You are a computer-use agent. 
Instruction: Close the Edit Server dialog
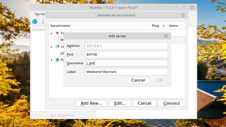[x=166, y=36]
